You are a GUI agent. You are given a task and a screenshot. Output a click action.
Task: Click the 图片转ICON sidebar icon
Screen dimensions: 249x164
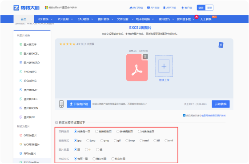(x=21, y=108)
